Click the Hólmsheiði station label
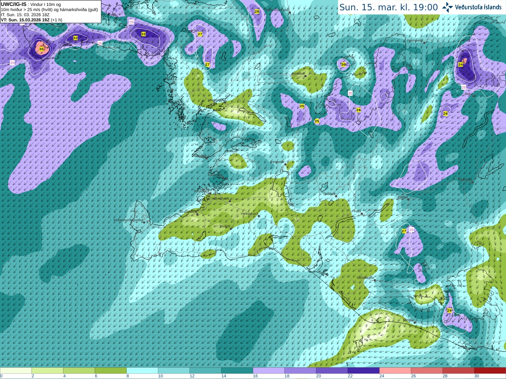This screenshot has width=506, height=379. click(x=220, y=199)
